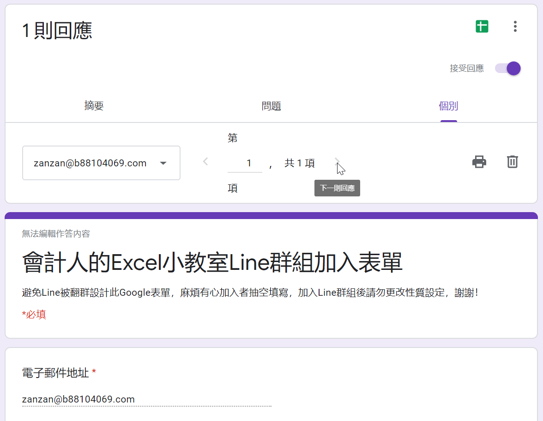Click the 電子郵件地址 answer field
The height and width of the screenshot is (421, 543).
(x=146, y=400)
